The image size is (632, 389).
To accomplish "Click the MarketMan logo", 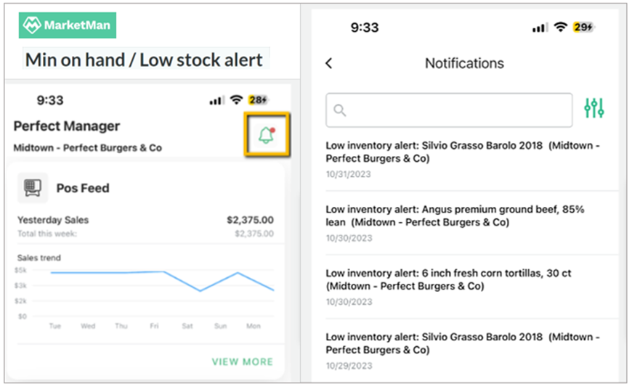I will tap(68, 25).
